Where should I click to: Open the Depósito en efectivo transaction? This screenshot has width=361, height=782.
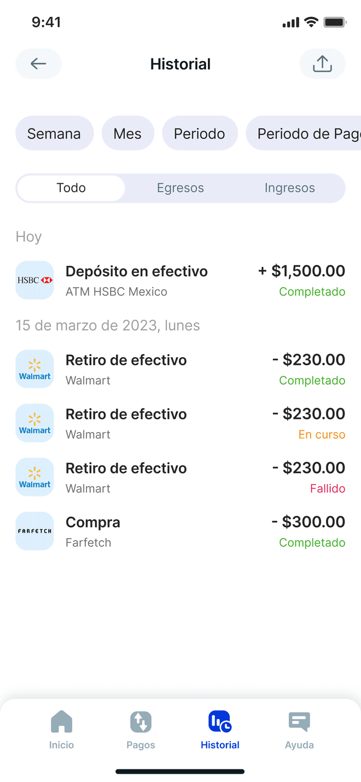click(x=180, y=281)
